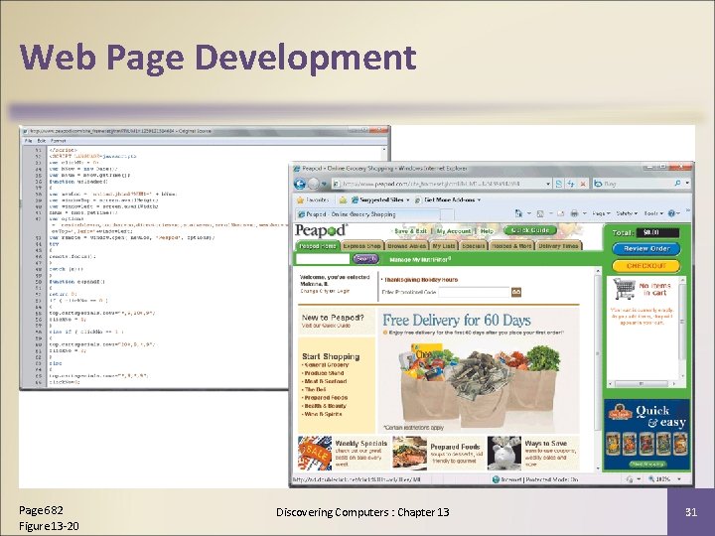Click the My Account link
Viewport: 715px width, 536px height.
[x=454, y=231]
